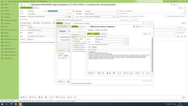Open the show common template messages link
The width and height of the screenshot is (188, 106).
(x=81, y=83)
